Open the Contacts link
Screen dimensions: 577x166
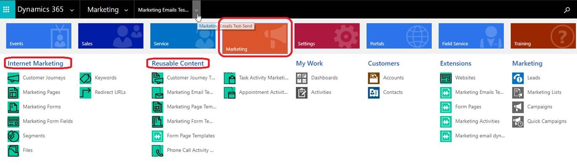click(393, 92)
